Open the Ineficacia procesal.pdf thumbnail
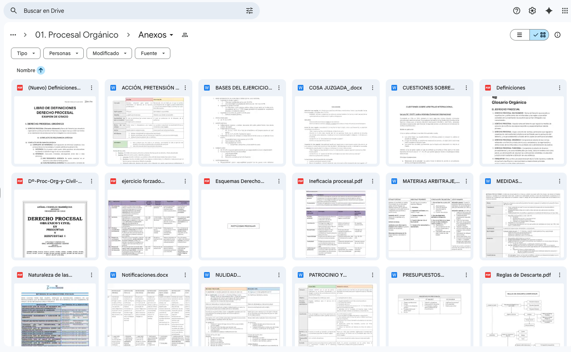571x352 pixels. tap(336, 224)
